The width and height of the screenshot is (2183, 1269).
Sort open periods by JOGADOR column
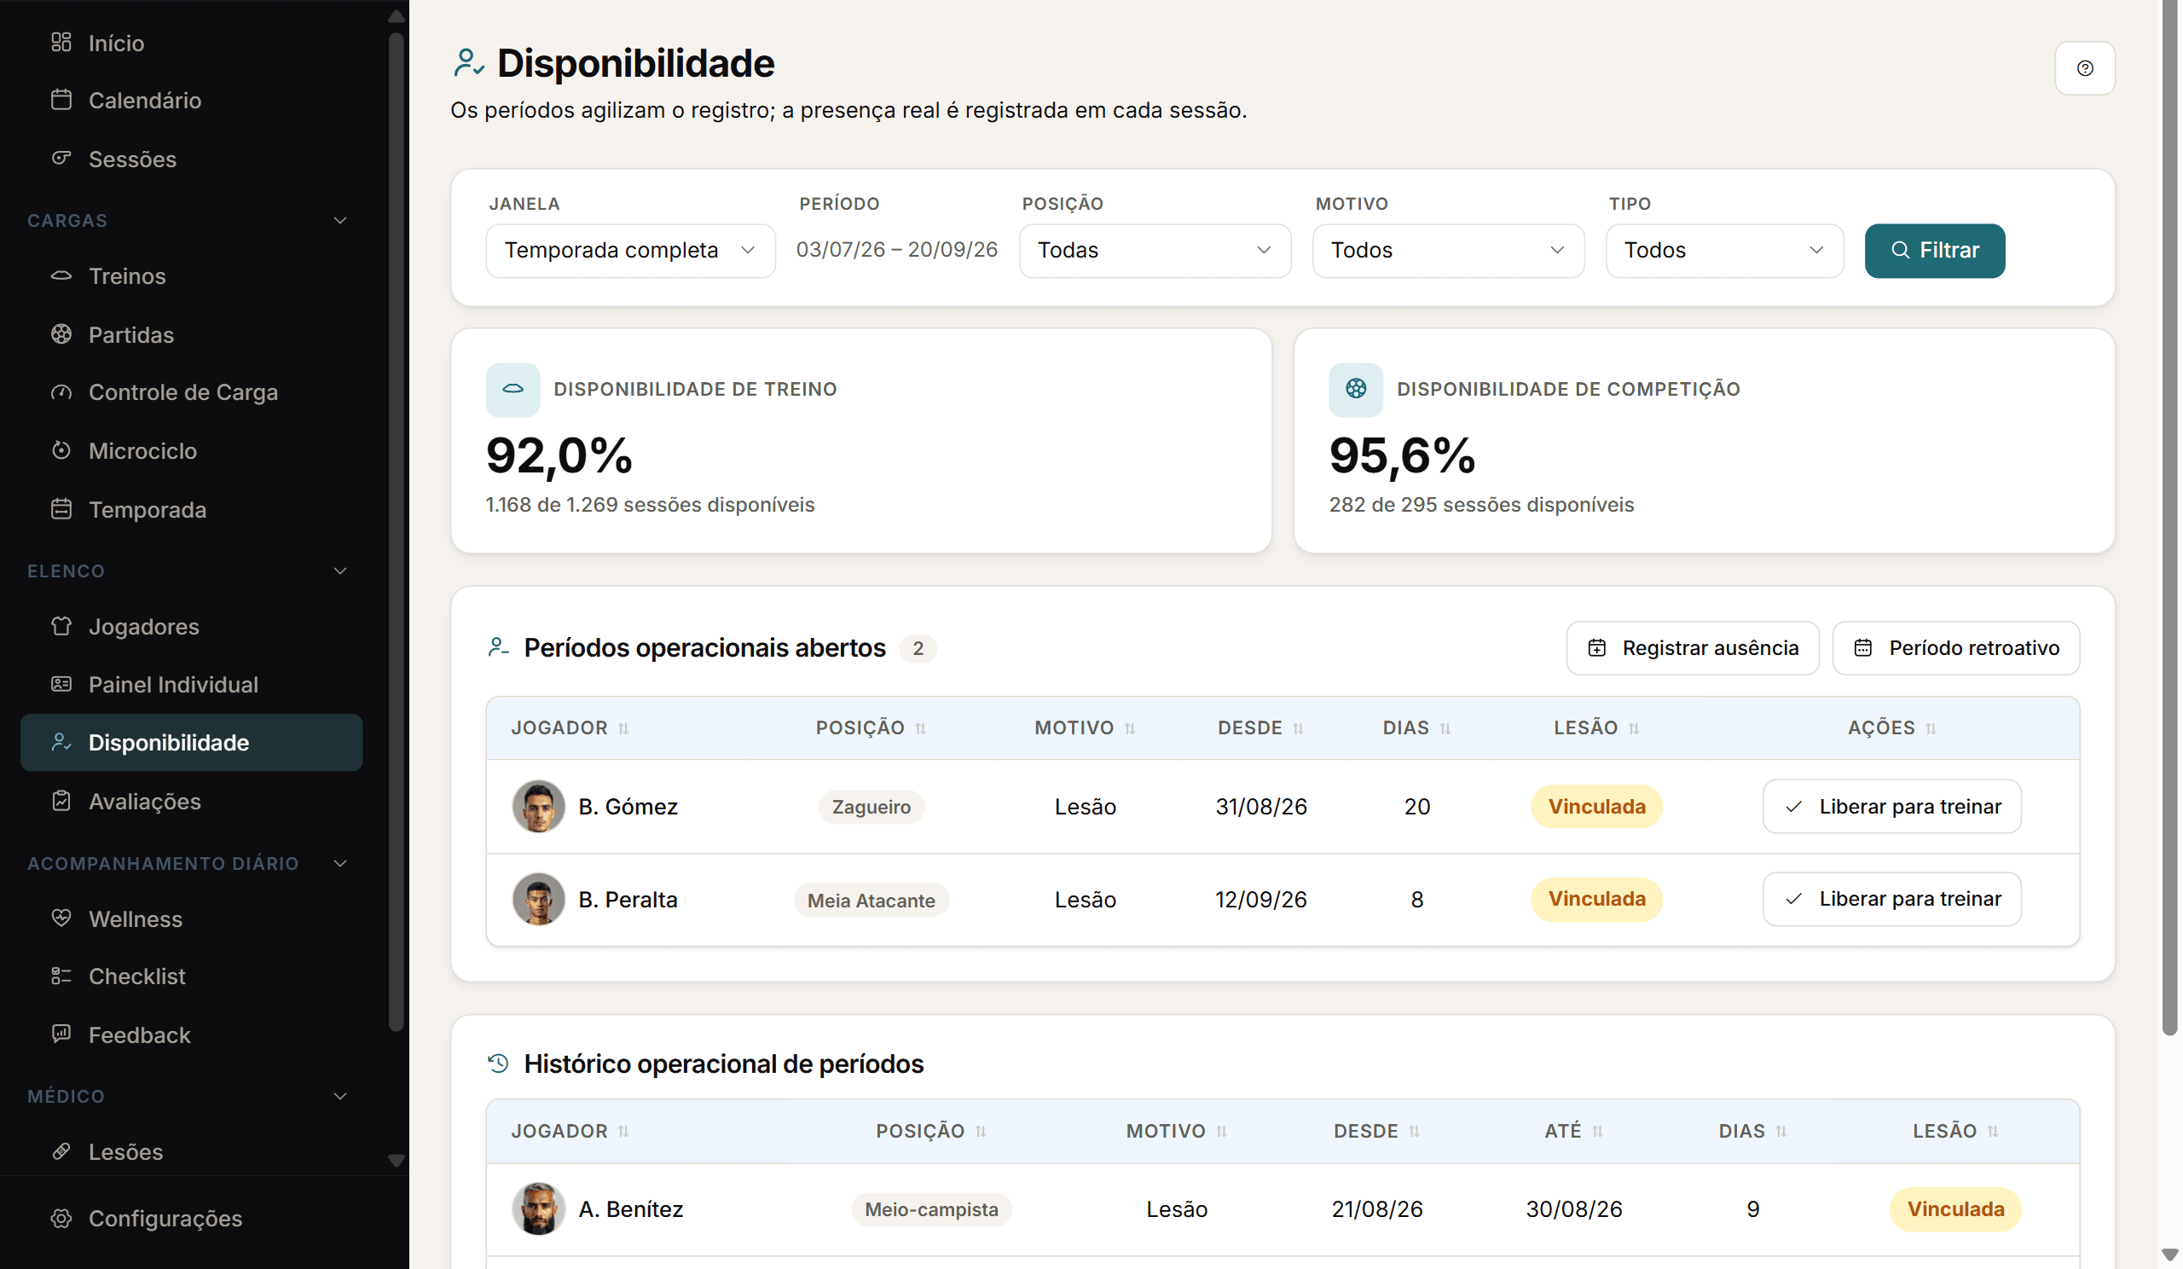[x=570, y=727]
